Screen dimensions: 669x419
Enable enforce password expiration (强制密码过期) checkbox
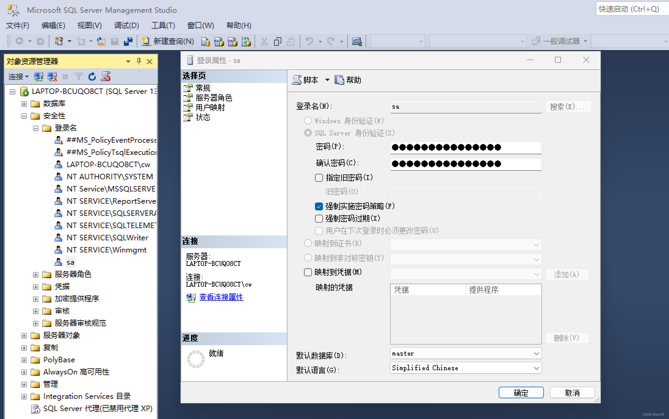(319, 219)
